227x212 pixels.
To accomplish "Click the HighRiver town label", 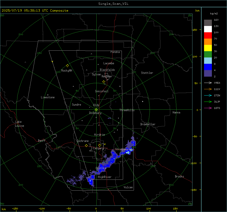I will pyautogui.click(x=104, y=177).
